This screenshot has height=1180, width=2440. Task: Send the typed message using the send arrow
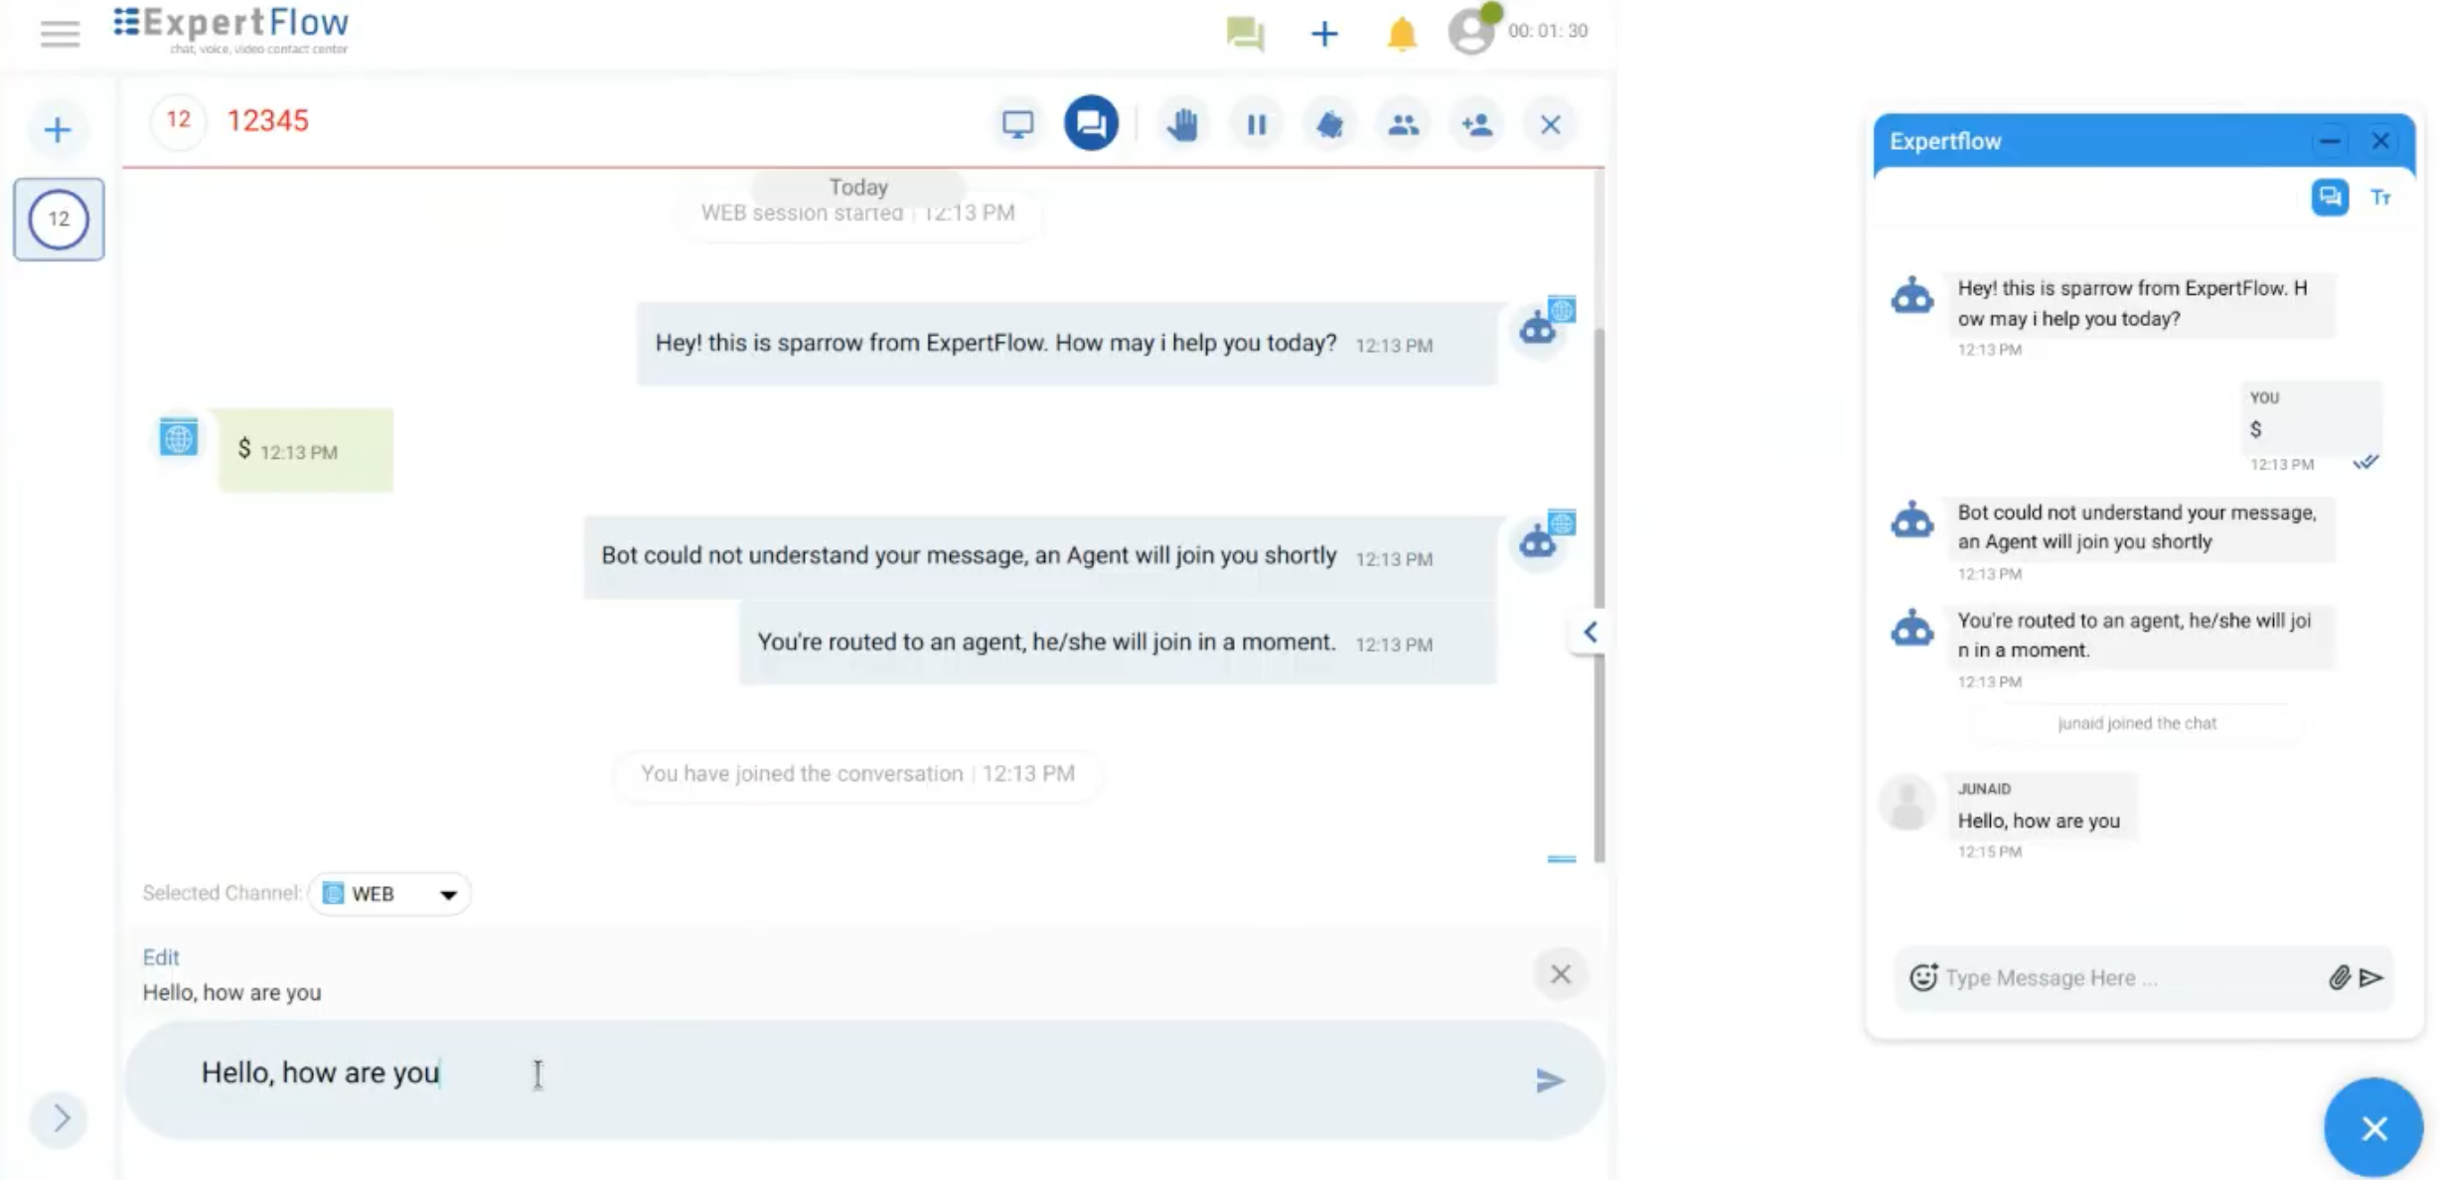point(1549,1081)
